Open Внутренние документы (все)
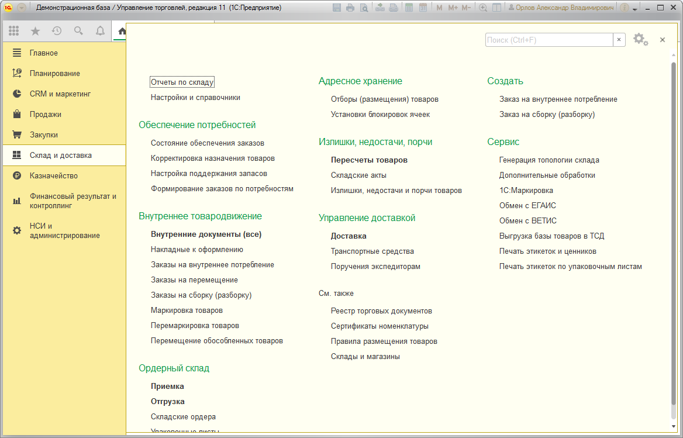Viewport: 683px width, 438px height. (x=206, y=234)
